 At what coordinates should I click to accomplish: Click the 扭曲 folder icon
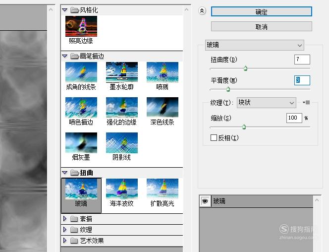[x=74, y=173]
